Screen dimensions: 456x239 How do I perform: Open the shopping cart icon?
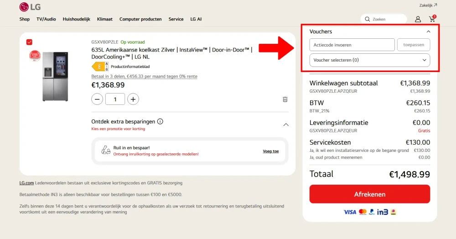pos(432,19)
